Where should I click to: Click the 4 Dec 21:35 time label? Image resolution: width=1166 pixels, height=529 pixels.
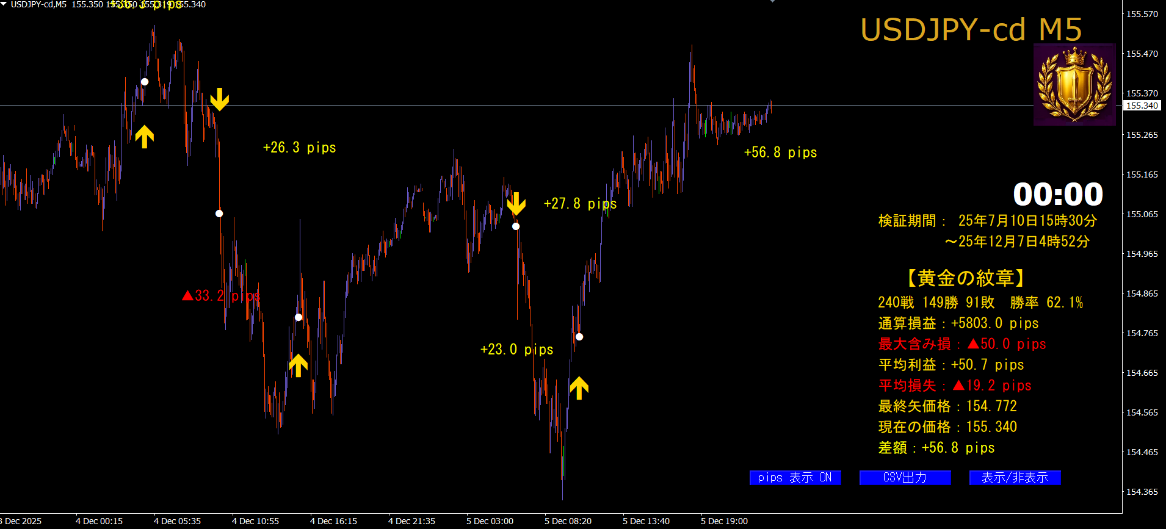(x=411, y=521)
